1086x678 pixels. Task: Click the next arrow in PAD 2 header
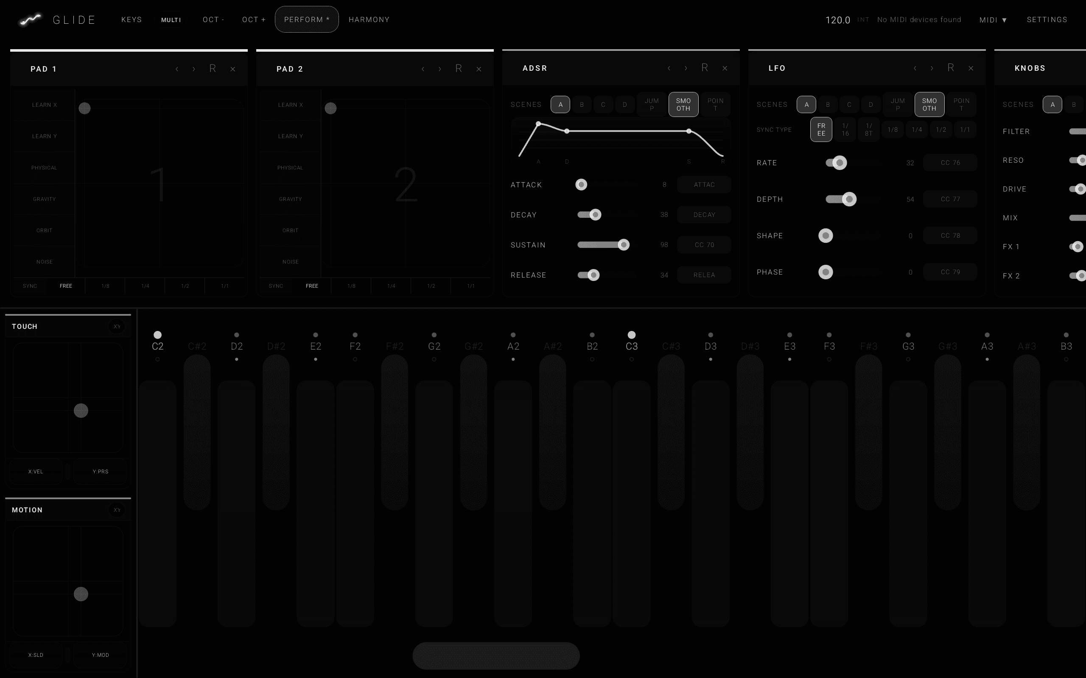click(440, 69)
